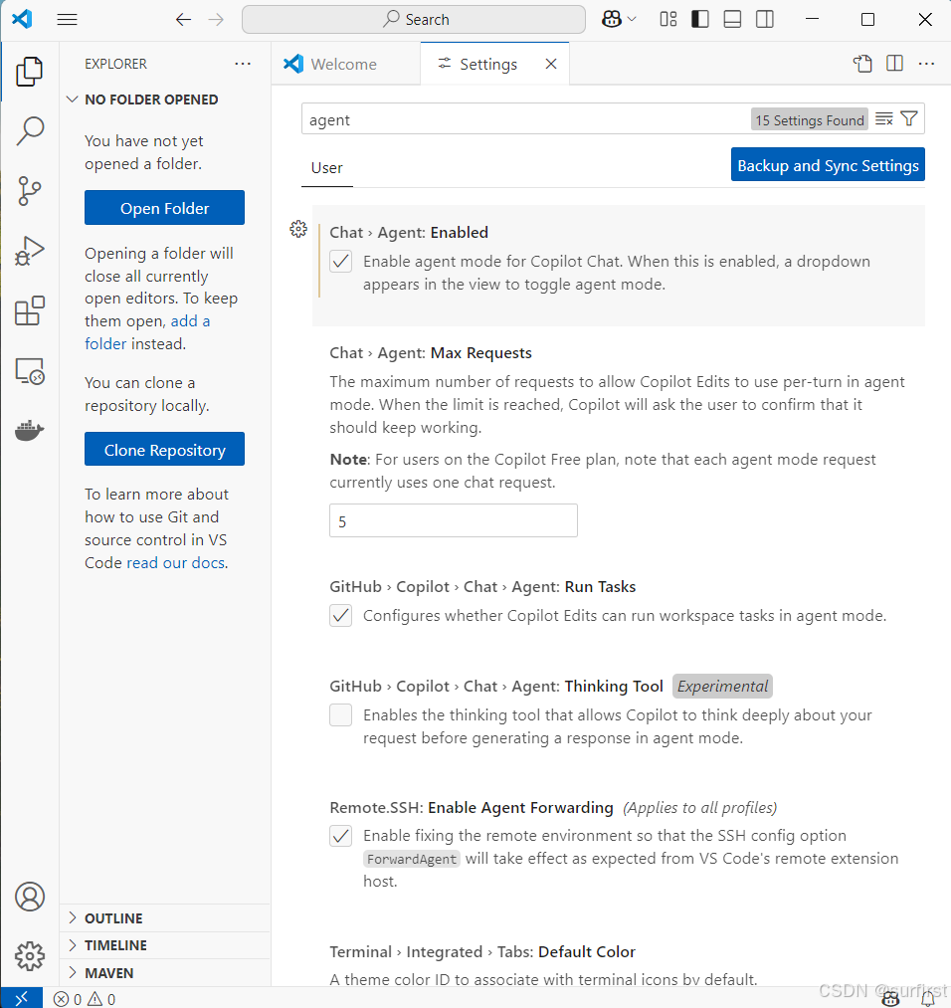Screen dimensions: 951x1008
Task: Toggle the secondary side bar
Action: (x=765, y=19)
